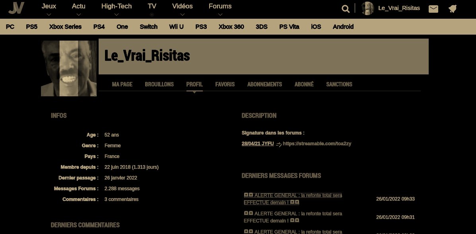Click the small header avatar
This screenshot has width=476, height=234.
(x=367, y=8)
